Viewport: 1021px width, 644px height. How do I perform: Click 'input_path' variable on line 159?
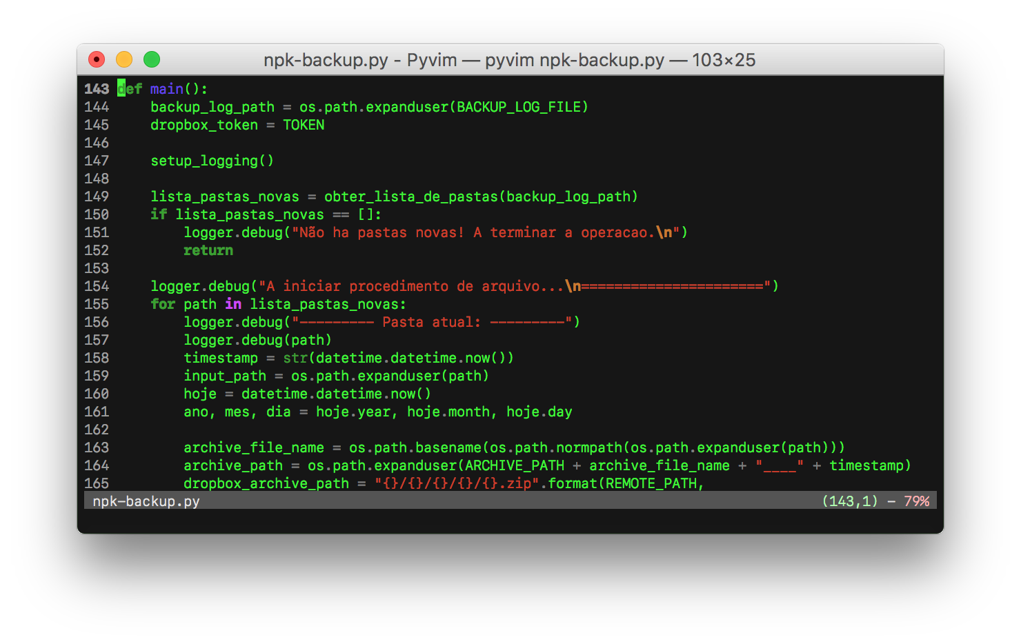225,376
